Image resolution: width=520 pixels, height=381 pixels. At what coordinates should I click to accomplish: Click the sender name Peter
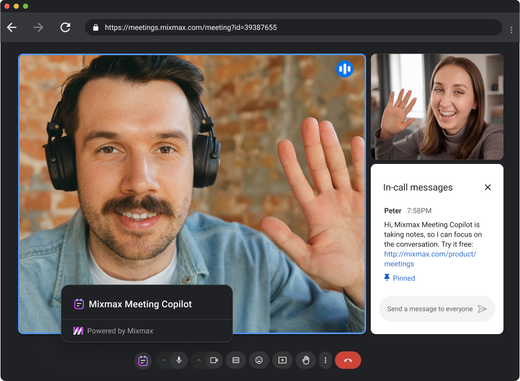tap(392, 210)
